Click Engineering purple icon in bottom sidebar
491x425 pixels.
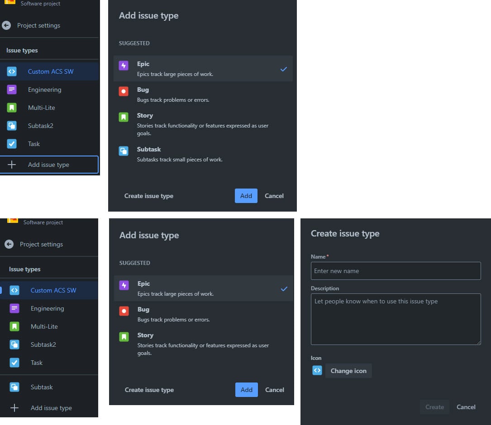point(14,308)
